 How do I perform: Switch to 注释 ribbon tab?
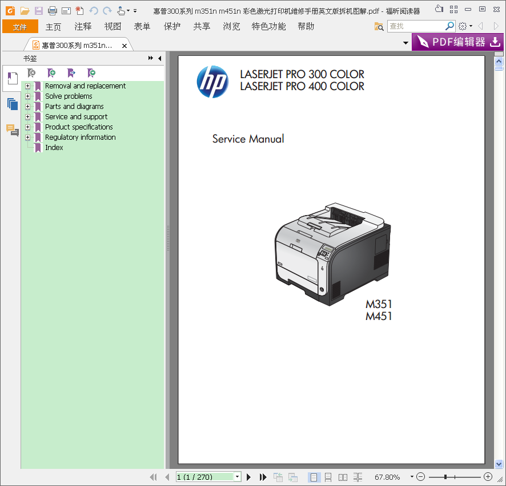click(x=83, y=27)
